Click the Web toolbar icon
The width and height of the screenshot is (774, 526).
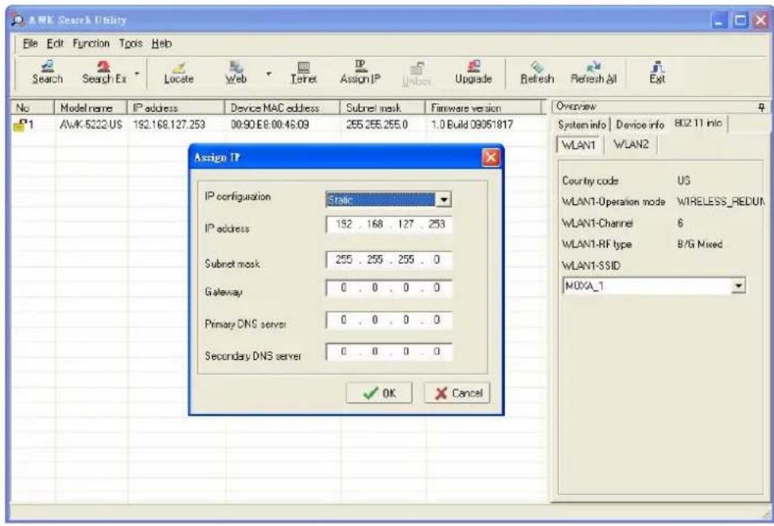click(236, 72)
